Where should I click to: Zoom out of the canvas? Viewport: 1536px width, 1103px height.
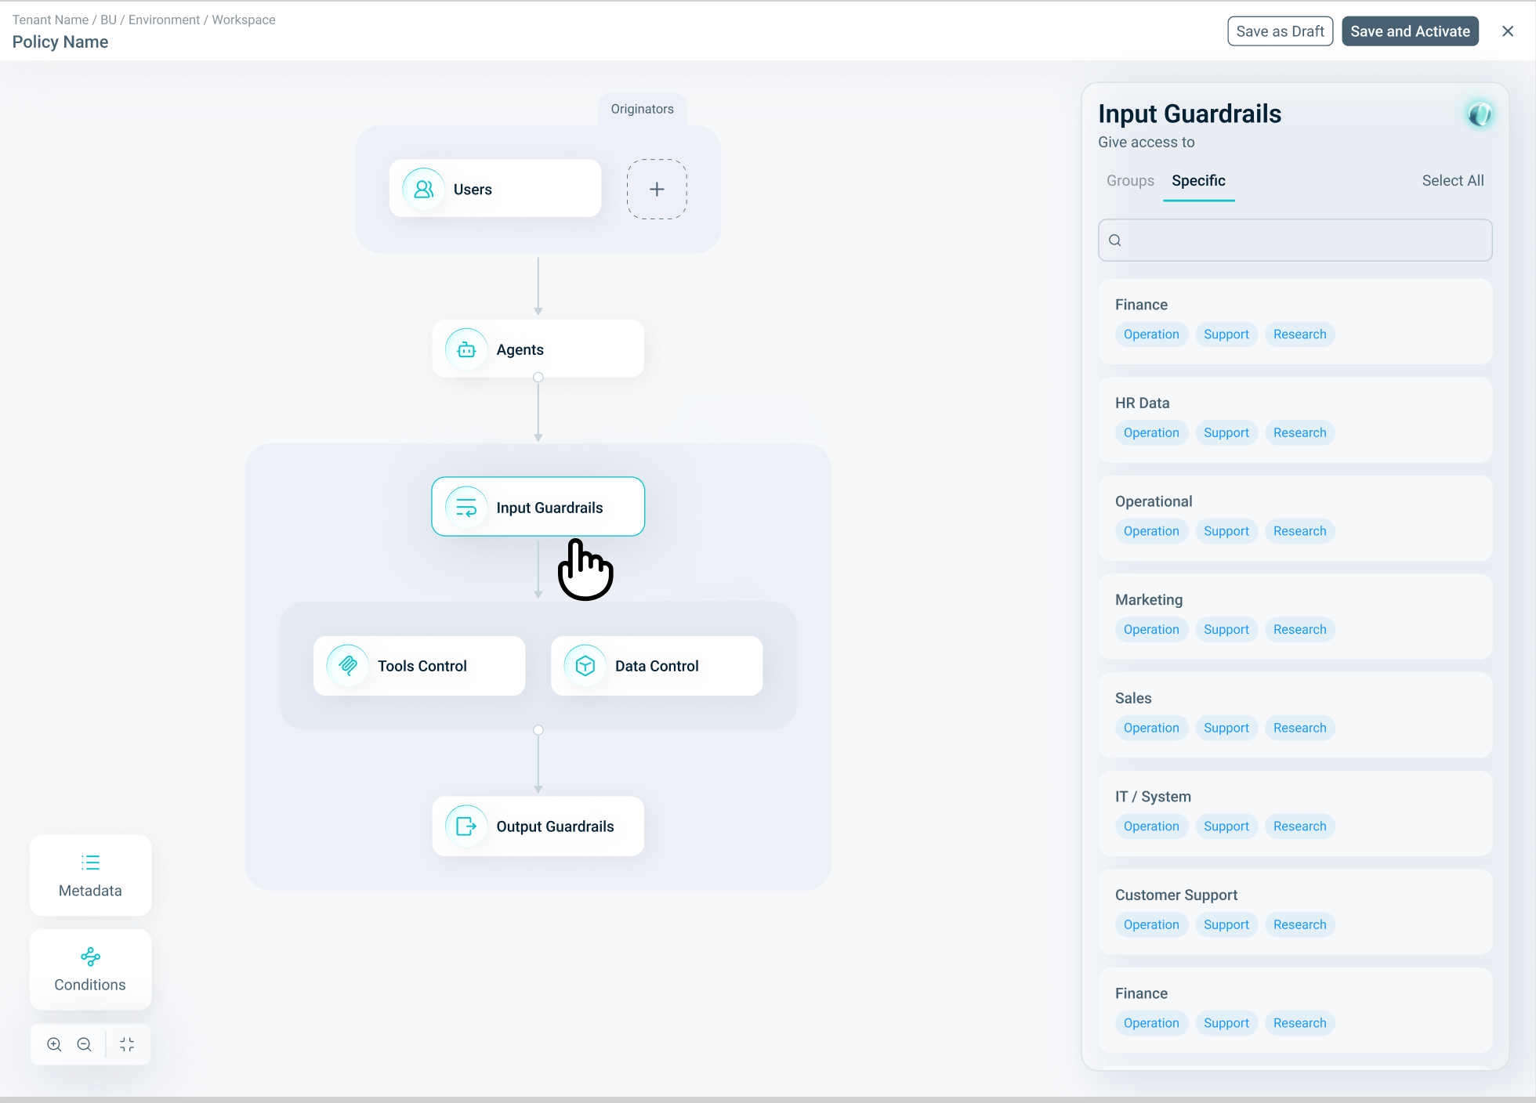[85, 1044]
